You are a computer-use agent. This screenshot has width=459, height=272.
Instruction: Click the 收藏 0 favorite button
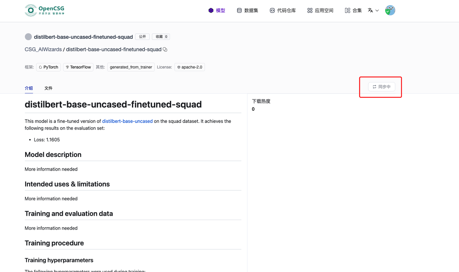[161, 37]
